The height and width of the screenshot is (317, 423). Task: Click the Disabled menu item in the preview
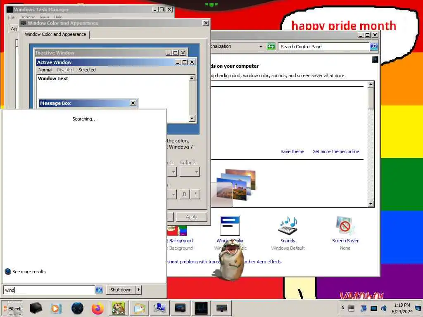coord(65,70)
